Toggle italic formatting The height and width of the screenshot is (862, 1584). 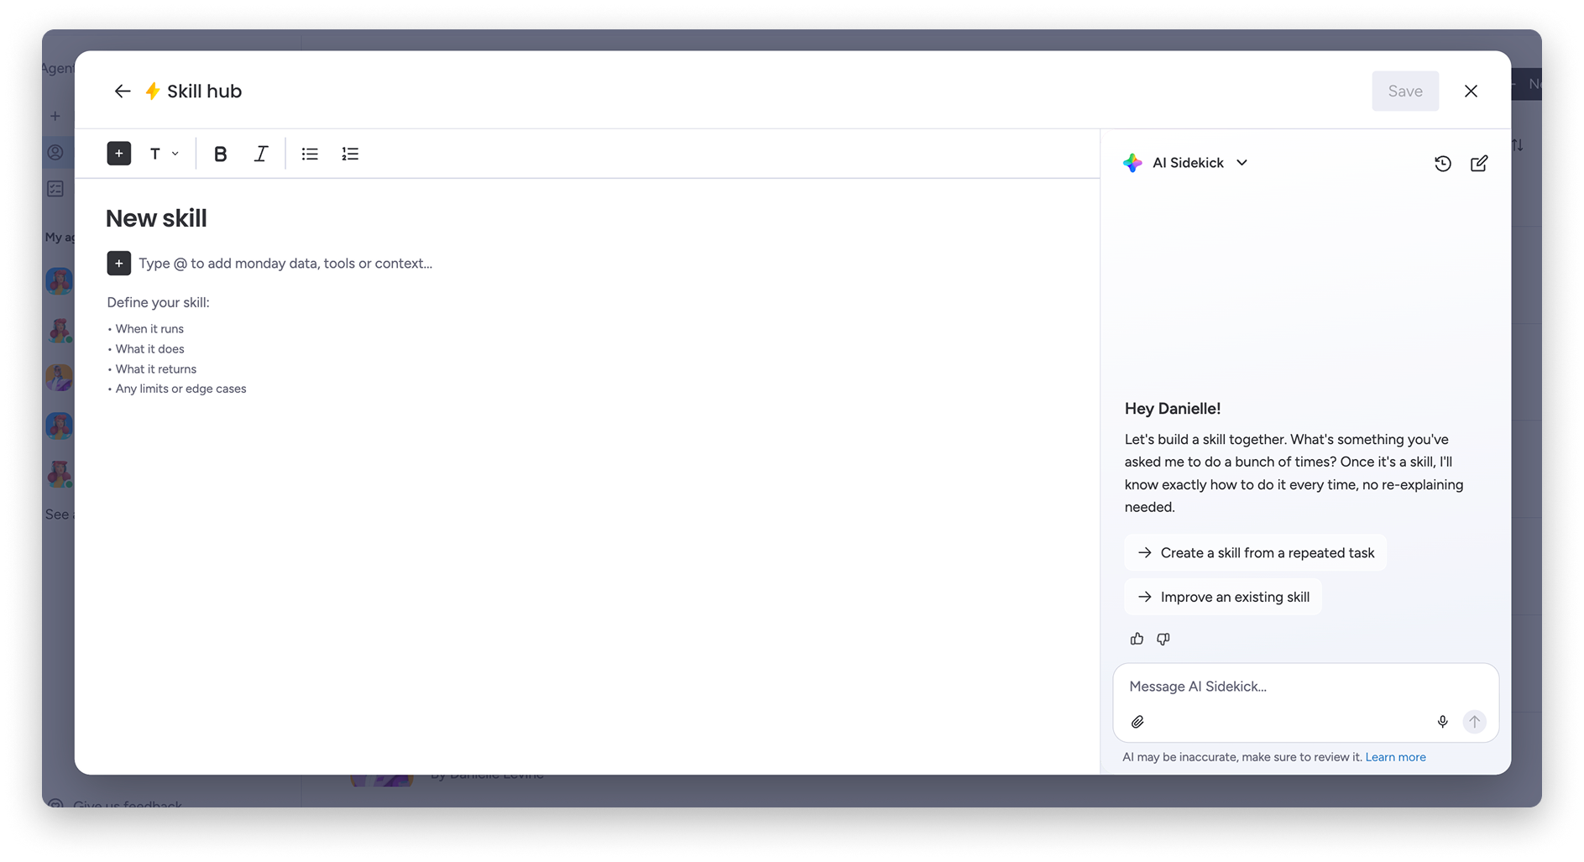(x=261, y=154)
